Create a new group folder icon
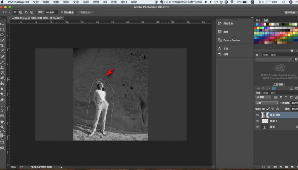 pyautogui.click(x=286, y=167)
